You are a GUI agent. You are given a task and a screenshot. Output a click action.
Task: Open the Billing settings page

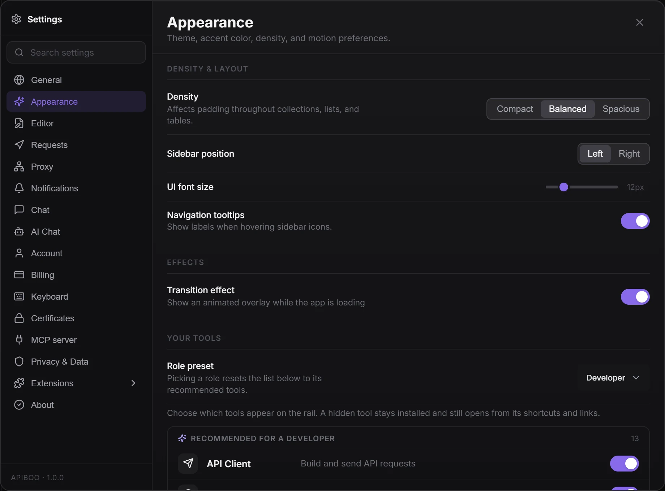point(76,275)
